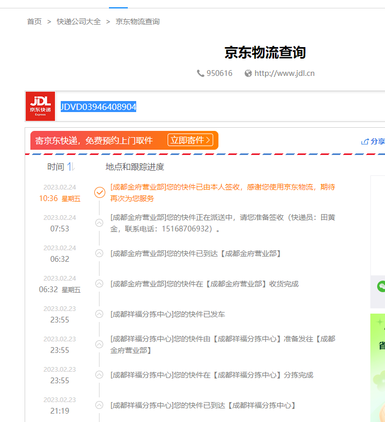Click the 正在派送中 courier status text

pos(223,223)
